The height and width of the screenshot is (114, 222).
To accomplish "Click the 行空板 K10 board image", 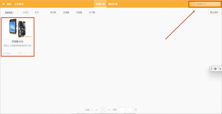I will tap(17, 28).
